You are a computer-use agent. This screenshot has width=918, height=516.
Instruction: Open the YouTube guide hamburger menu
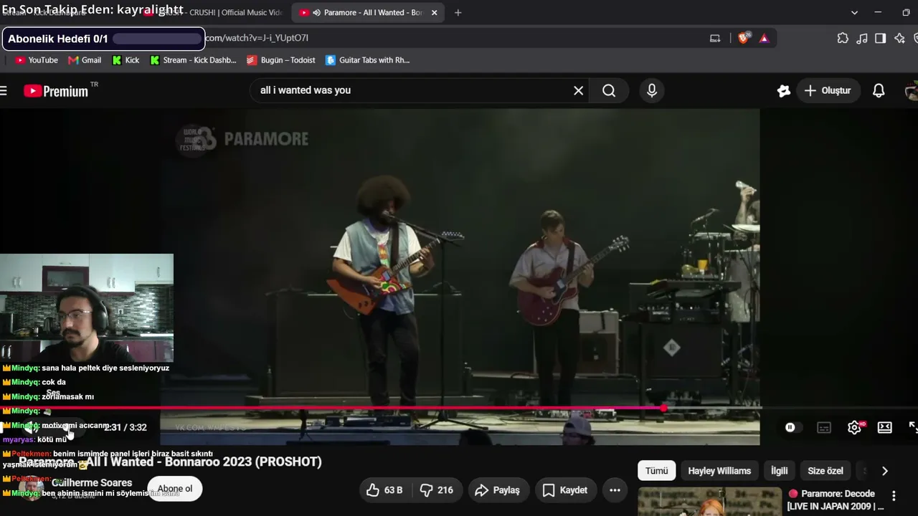(4, 90)
